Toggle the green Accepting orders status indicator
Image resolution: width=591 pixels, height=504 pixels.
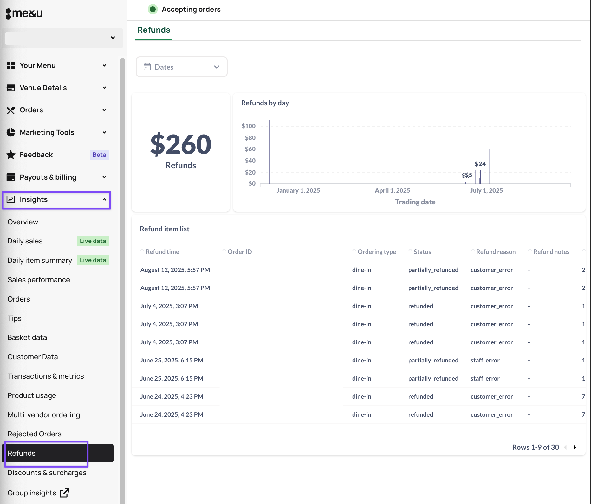coord(153,9)
